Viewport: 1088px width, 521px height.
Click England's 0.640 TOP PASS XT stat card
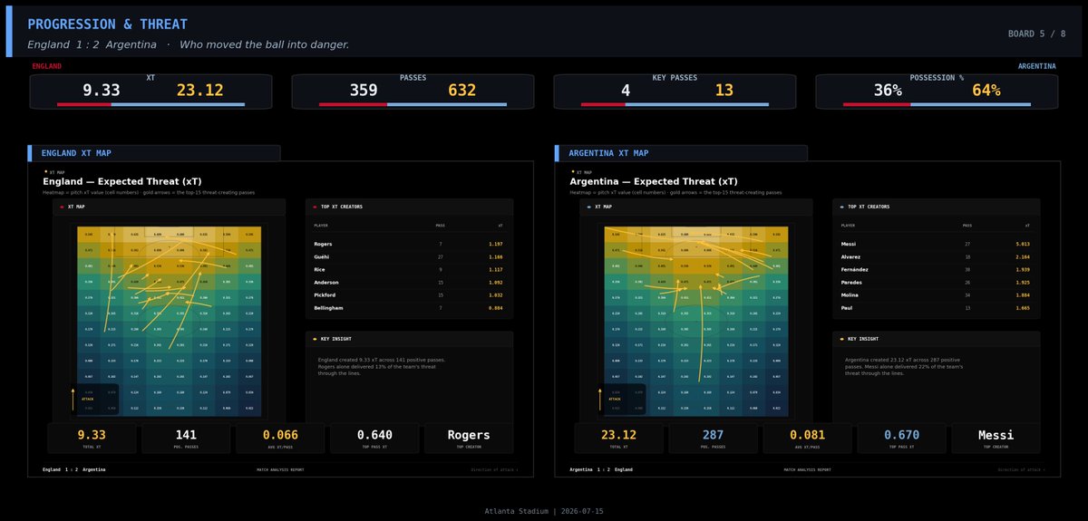[x=374, y=439]
